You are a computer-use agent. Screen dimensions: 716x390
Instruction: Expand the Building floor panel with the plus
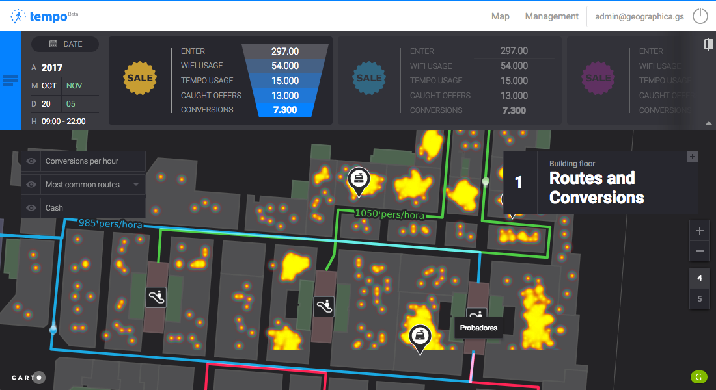tap(691, 156)
